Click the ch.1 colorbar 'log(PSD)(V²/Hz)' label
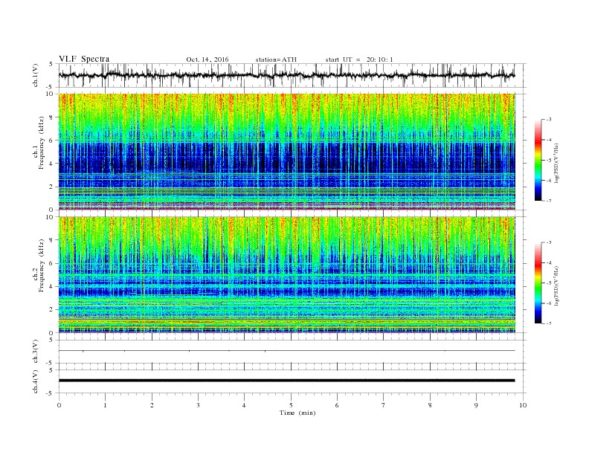The width and height of the screenshot is (589, 455). pos(558,164)
